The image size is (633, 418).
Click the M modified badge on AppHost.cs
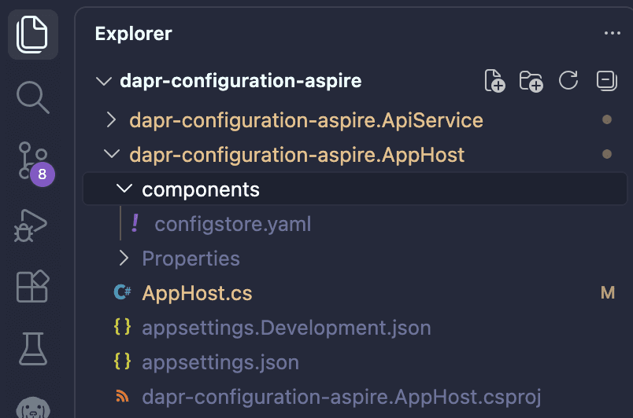(608, 293)
